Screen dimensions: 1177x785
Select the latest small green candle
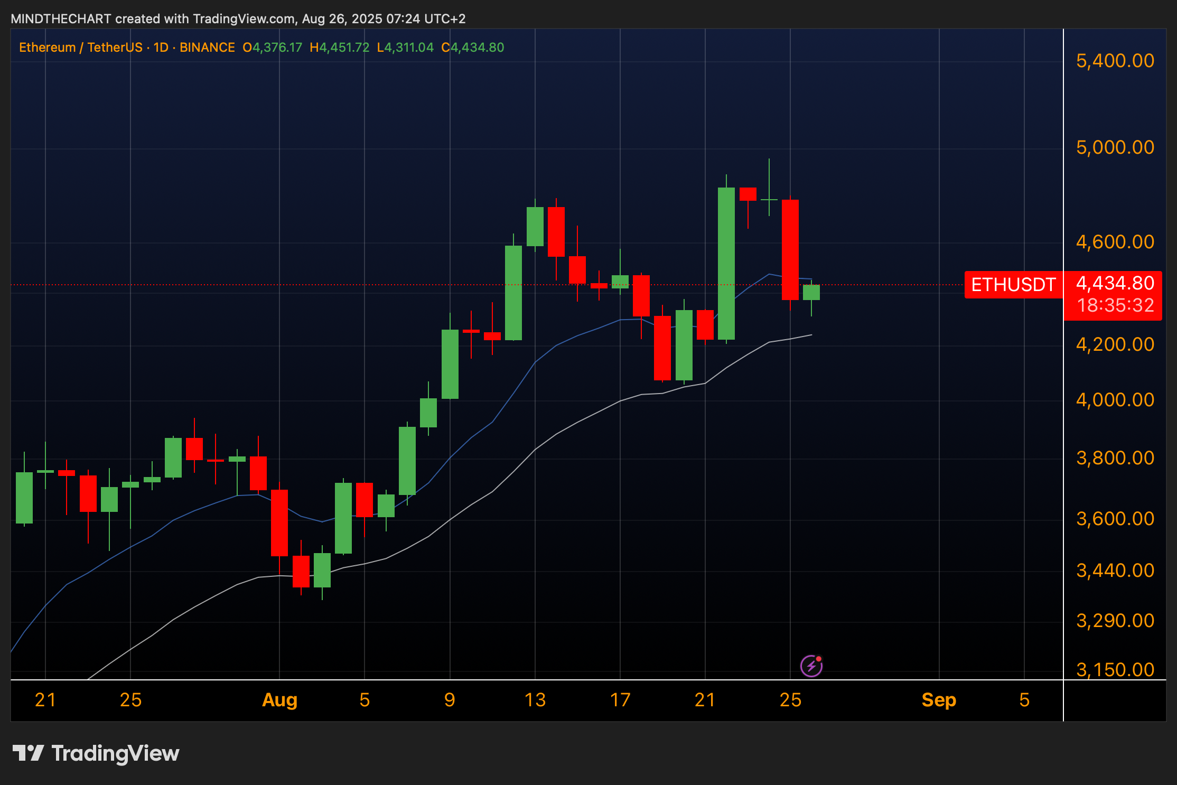tap(811, 292)
